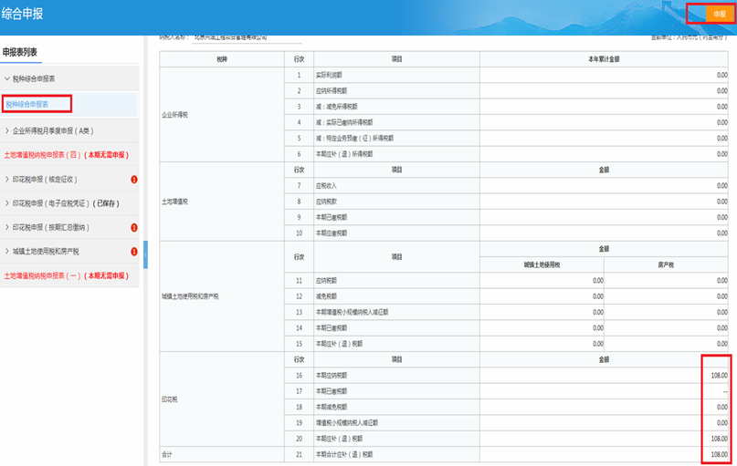Click row 13 item 本期增值税小规模纳税人减征额
737x466 pixels.
pos(352,312)
